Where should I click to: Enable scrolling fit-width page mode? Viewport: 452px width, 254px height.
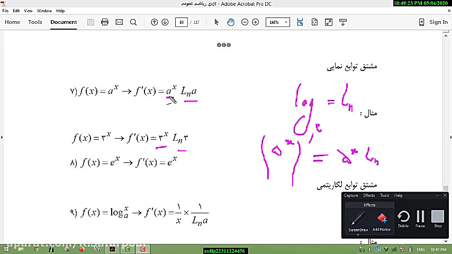point(300,22)
